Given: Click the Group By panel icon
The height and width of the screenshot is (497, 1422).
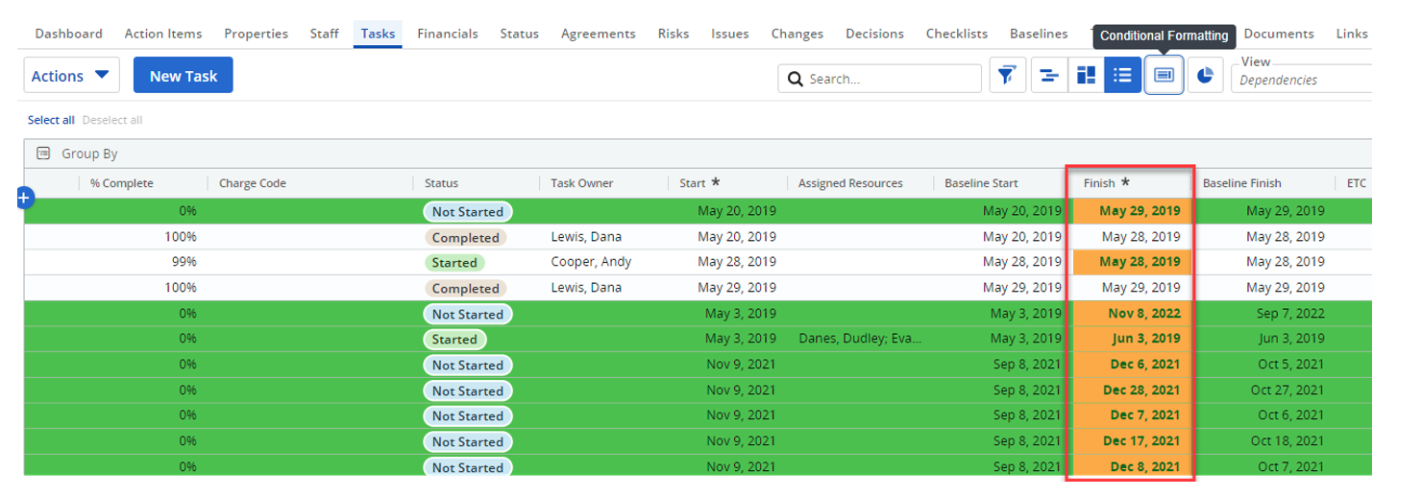Looking at the screenshot, I should coord(43,154).
